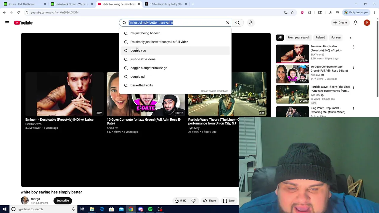Image resolution: width=379 pixels, height=213 pixels.
Task: Select the For you filter chip
Action: (x=336, y=38)
